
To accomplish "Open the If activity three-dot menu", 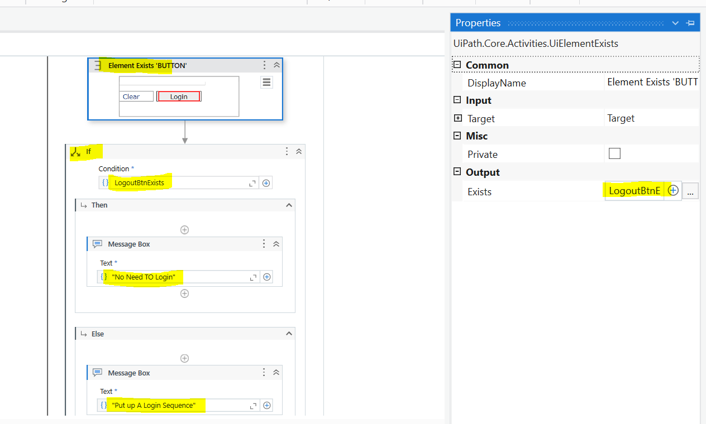I will tap(287, 151).
